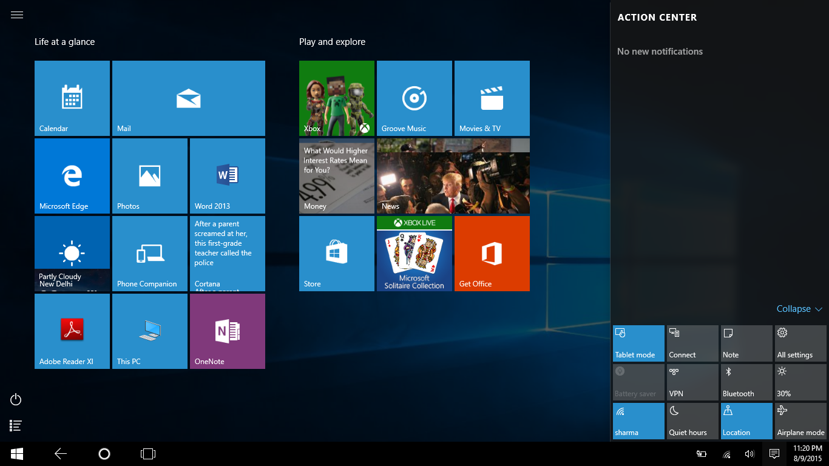This screenshot has height=466, width=829.
Task: Launch Microsoft Edge tile
Action: pyautogui.click(x=72, y=176)
